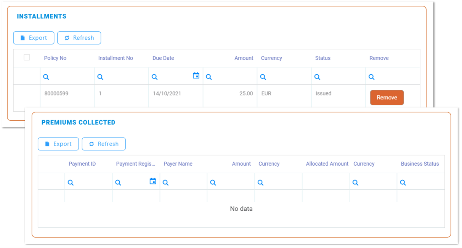Sort by Policy No column header
Screen dimensions: 462x248
tap(55, 58)
